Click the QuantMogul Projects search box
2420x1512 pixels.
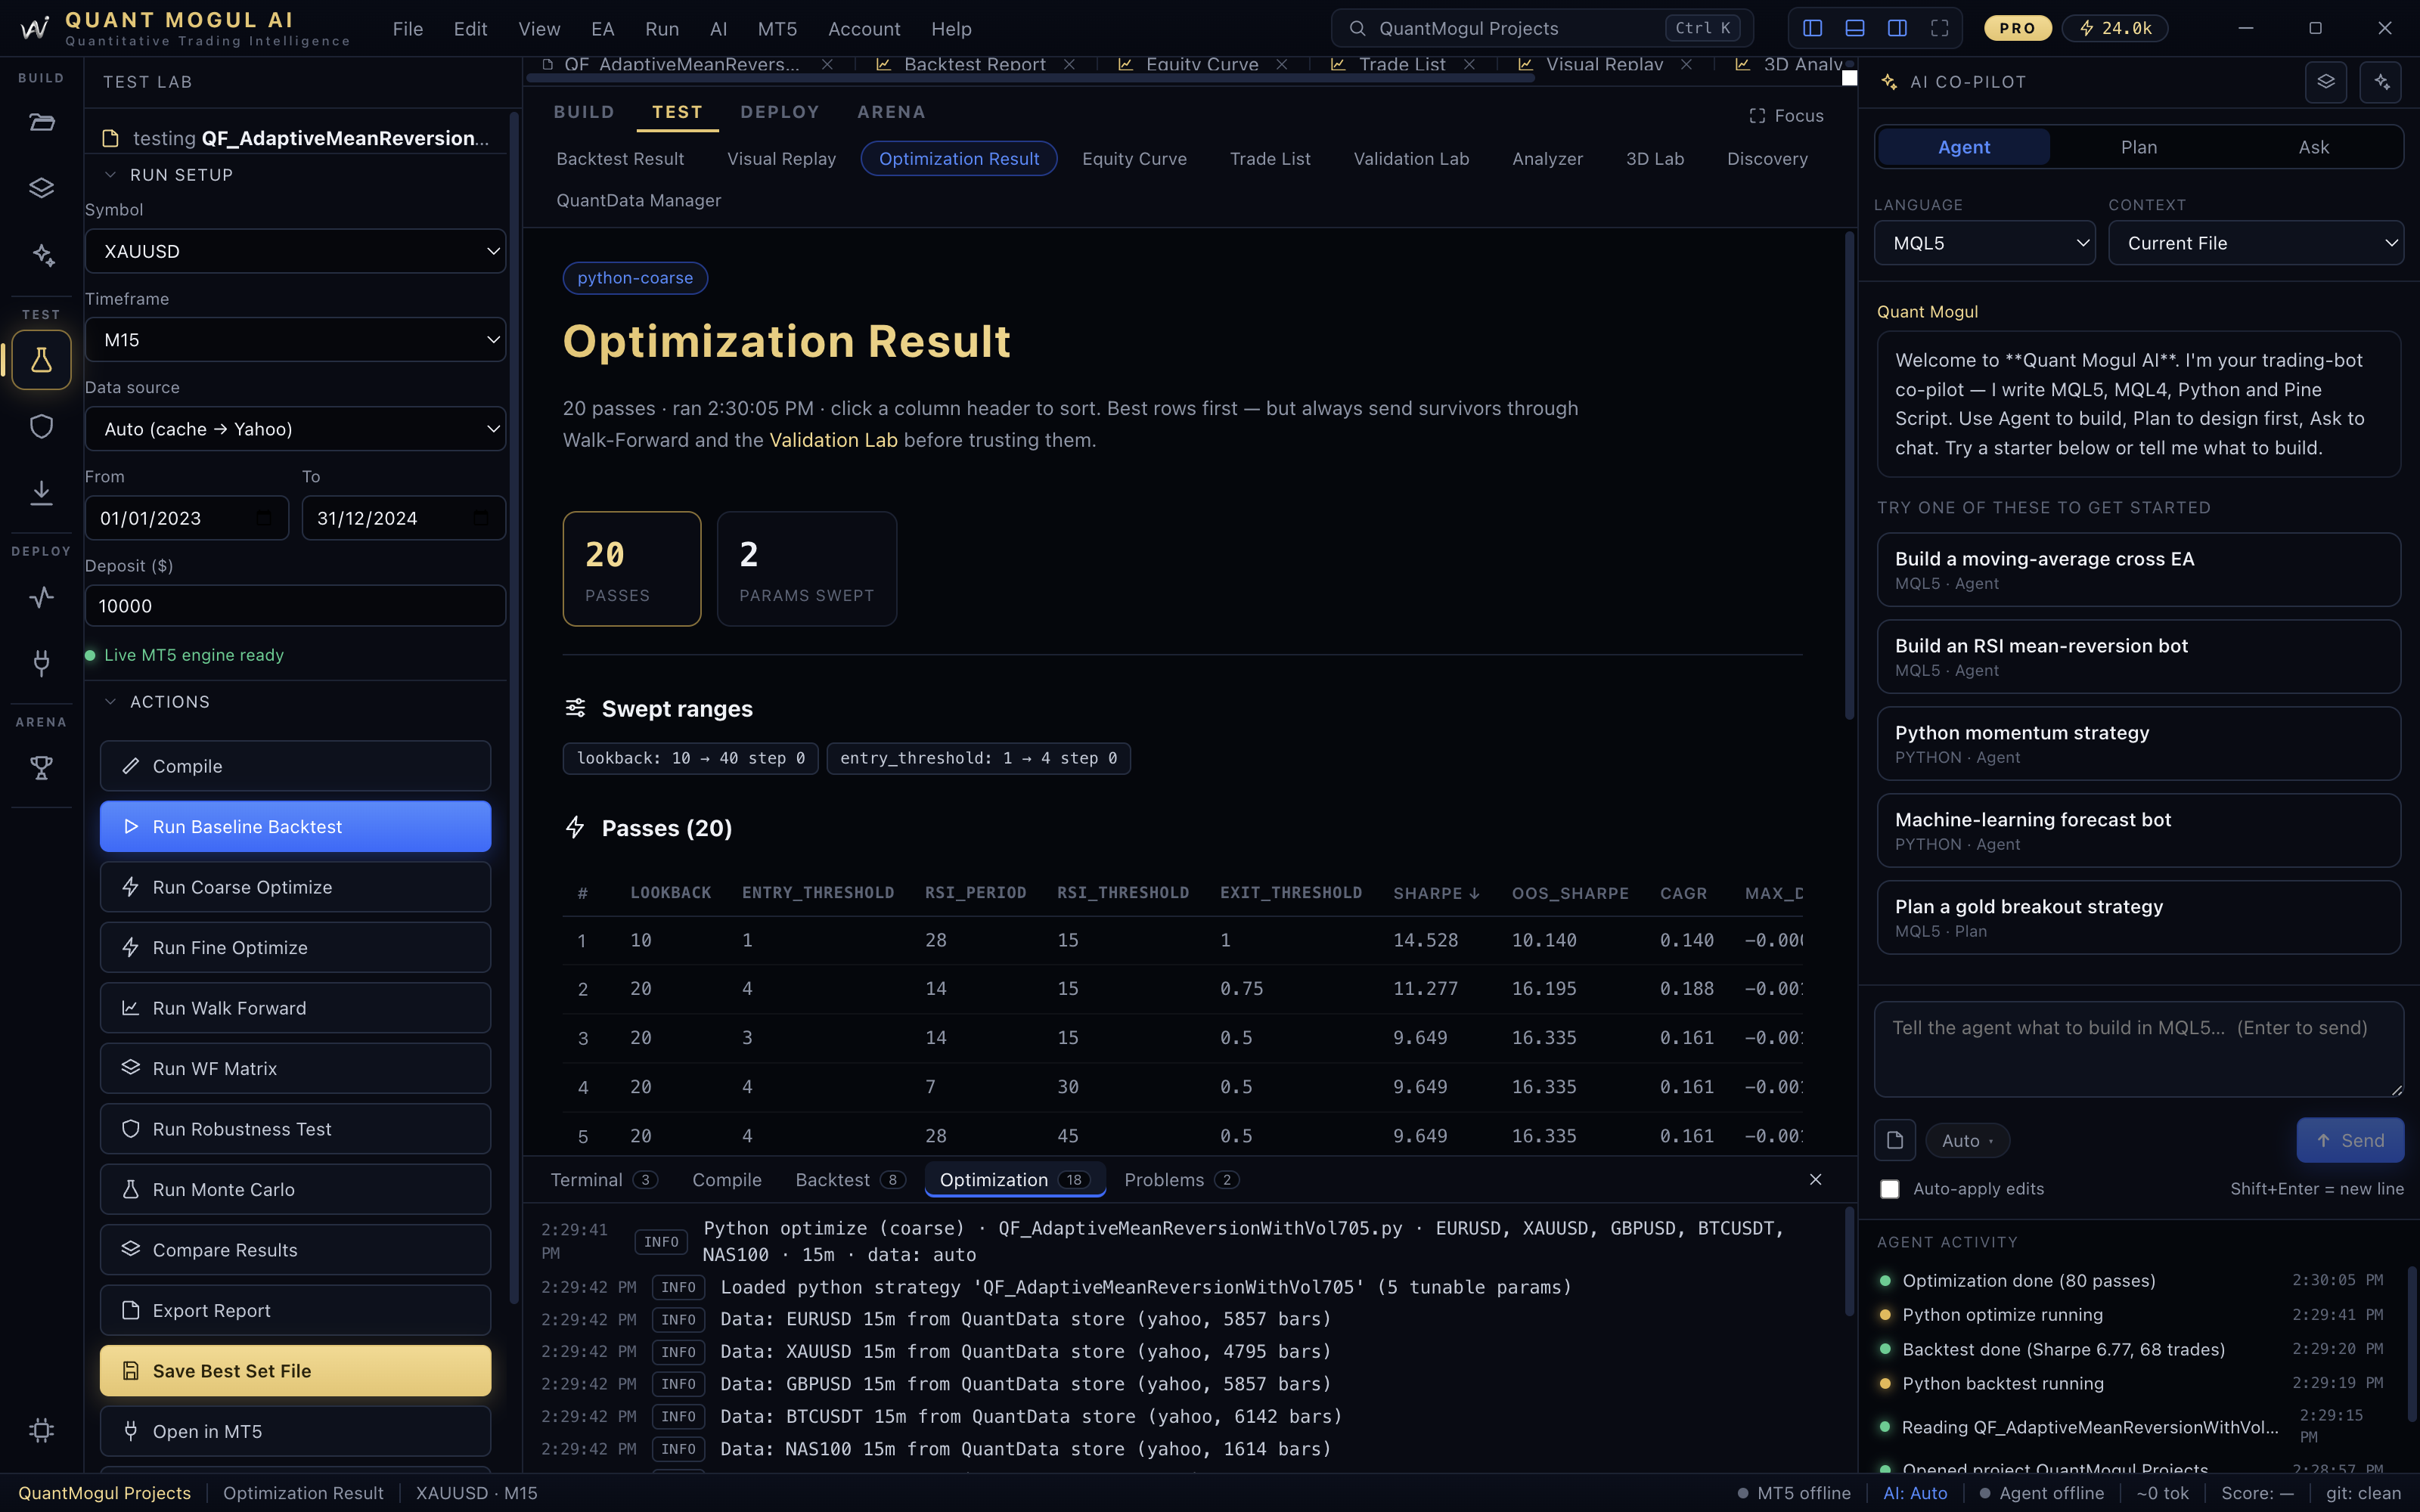coord(1541,28)
